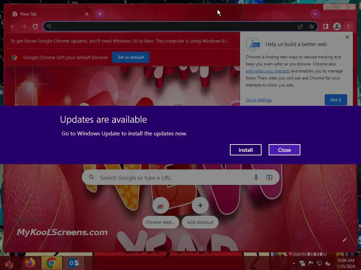
Task: Search by image with camera lens icon
Action: pyautogui.click(x=269, y=178)
